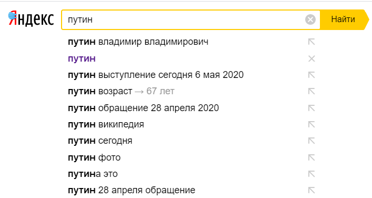Remove путин from search history

(x=311, y=58)
